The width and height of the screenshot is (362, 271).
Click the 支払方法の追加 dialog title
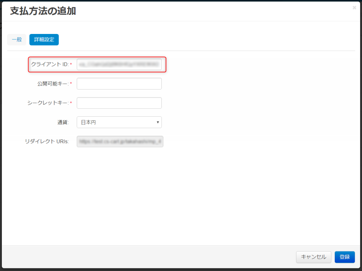(43, 11)
